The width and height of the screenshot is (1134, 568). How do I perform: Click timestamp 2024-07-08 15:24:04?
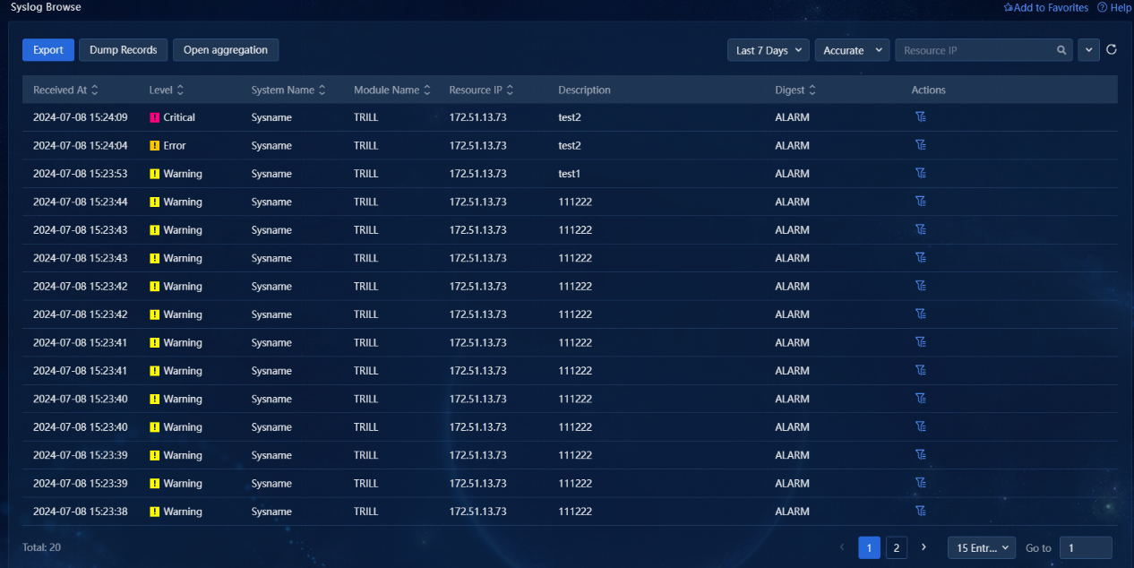click(81, 145)
